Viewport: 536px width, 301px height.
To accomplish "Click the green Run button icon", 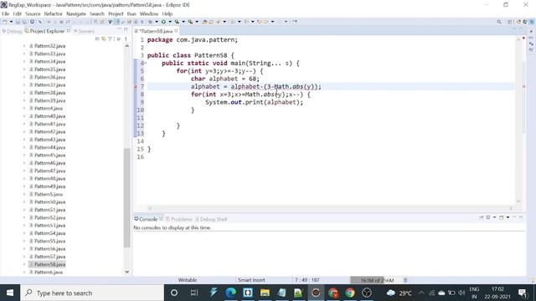I will pyautogui.click(x=163, y=22).
